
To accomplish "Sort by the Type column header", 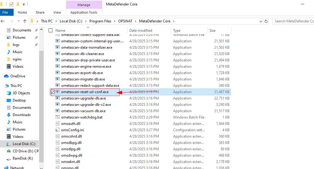I will point(177,30).
